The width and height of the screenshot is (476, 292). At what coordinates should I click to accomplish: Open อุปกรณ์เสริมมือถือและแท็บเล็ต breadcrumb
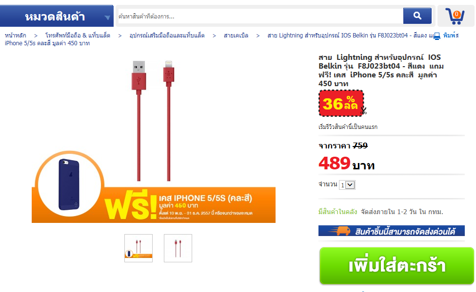tap(167, 36)
